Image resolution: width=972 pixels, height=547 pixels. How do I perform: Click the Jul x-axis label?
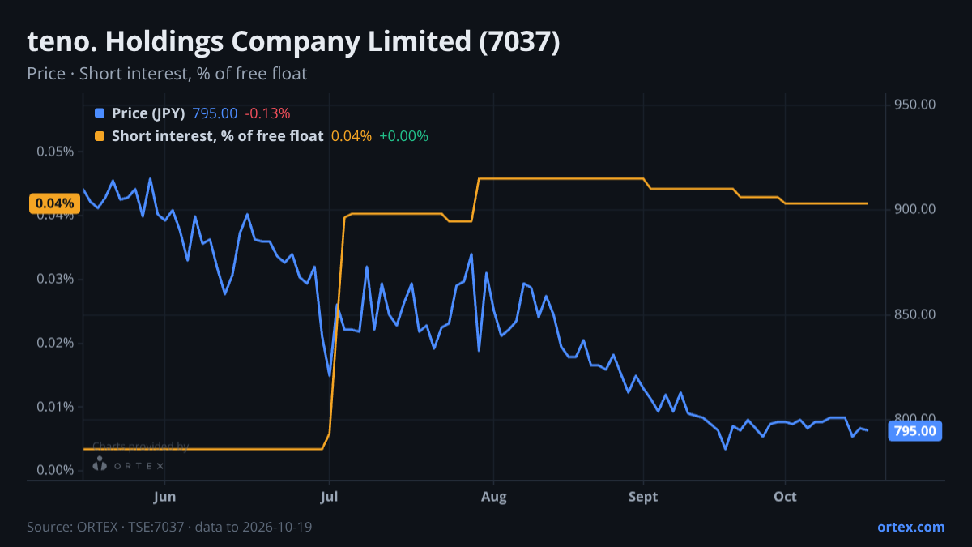pyautogui.click(x=329, y=496)
